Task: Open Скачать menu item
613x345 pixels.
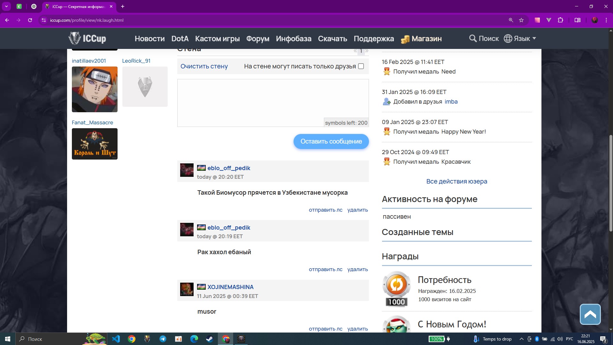Action: click(333, 38)
